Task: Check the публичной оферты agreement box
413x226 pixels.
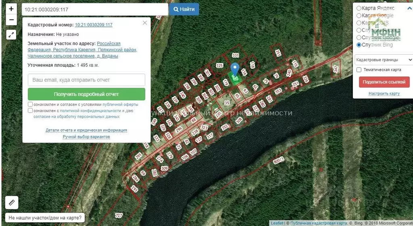Action: coord(30,104)
